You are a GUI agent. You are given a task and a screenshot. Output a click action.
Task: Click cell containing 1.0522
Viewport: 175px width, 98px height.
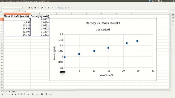[40, 25]
